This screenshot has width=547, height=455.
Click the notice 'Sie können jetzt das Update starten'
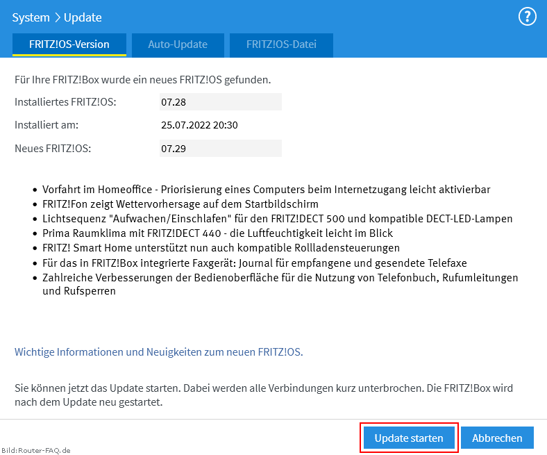(x=264, y=395)
